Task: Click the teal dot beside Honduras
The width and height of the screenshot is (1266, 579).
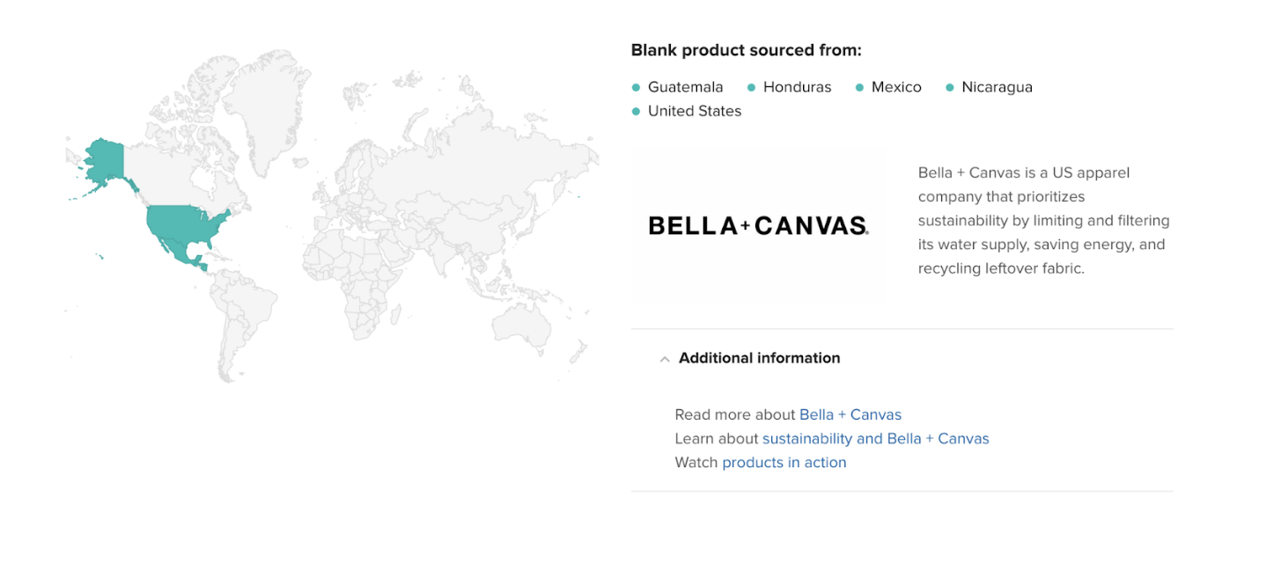Action: (752, 87)
